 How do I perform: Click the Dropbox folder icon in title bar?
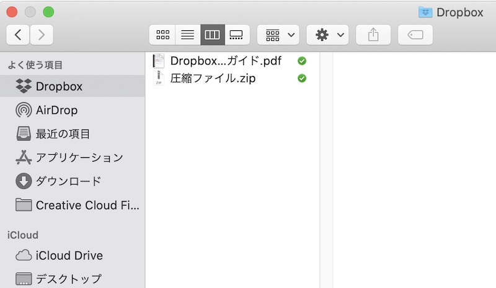click(425, 12)
